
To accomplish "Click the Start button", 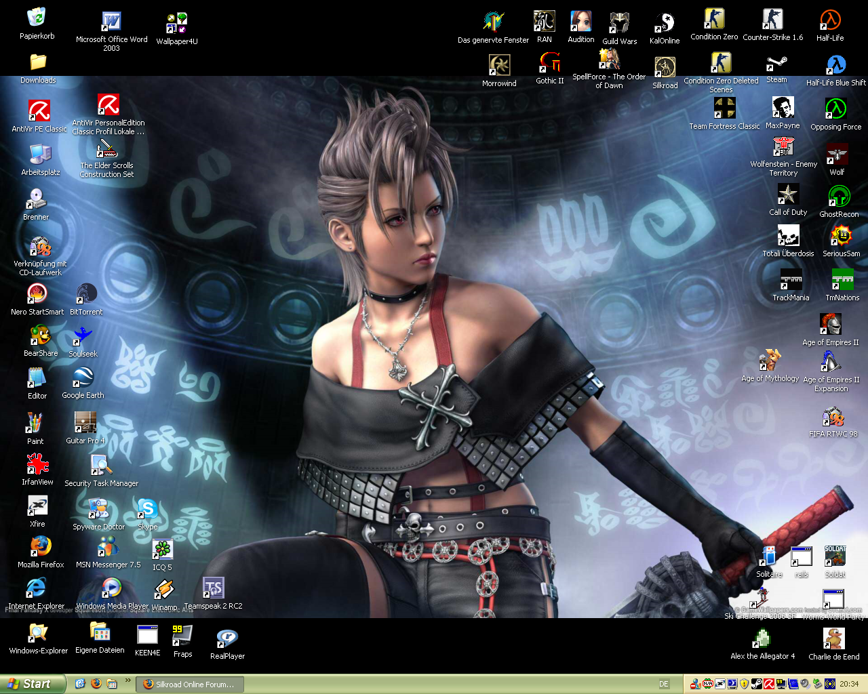I will click(33, 684).
